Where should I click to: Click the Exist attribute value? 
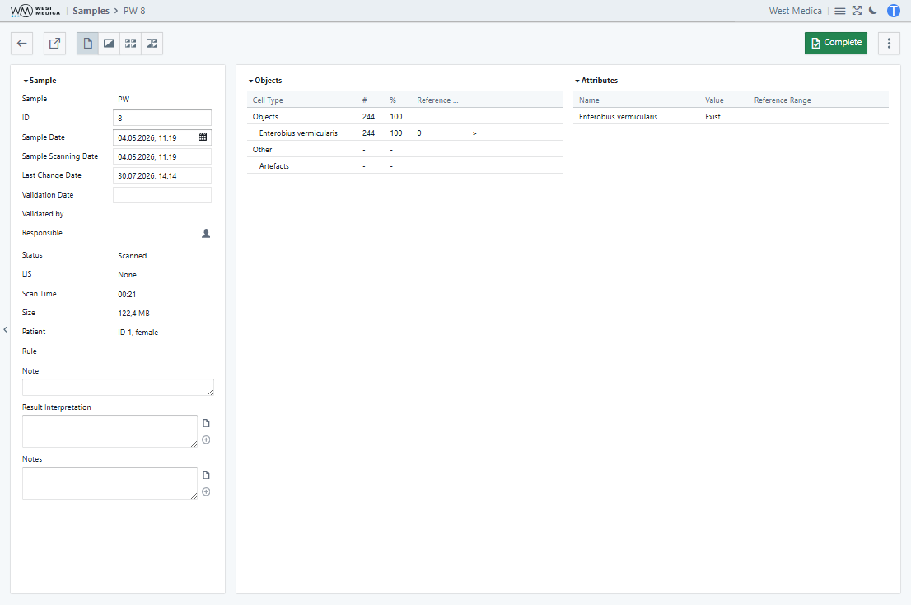[x=712, y=117]
